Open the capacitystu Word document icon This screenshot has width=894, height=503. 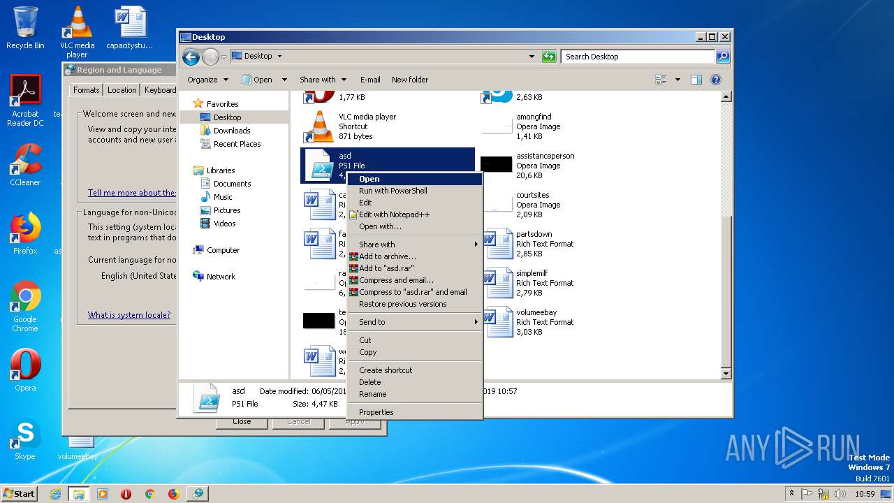tap(130, 28)
